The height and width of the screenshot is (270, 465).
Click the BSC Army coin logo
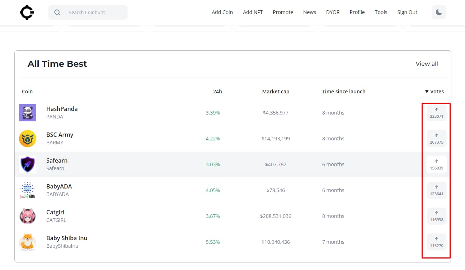coord(28,139)
